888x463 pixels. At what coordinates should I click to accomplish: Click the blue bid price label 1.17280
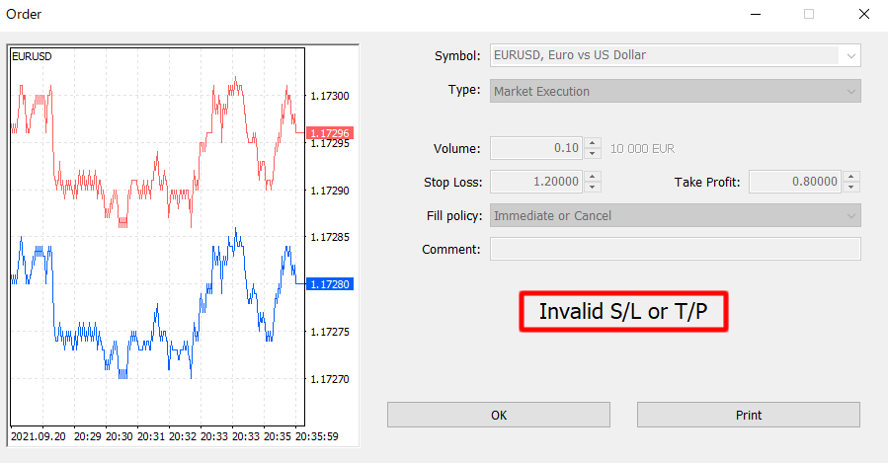coord(329,284)
